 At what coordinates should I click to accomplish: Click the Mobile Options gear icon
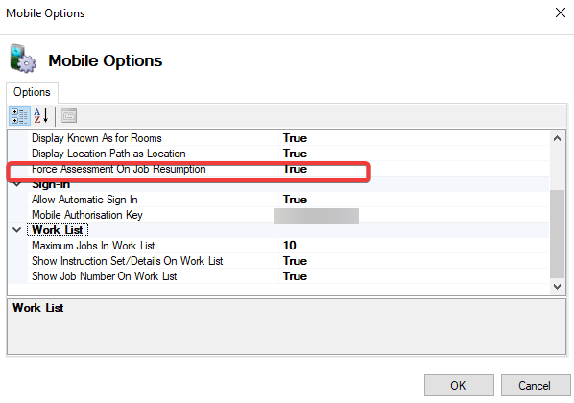[23, 59]
